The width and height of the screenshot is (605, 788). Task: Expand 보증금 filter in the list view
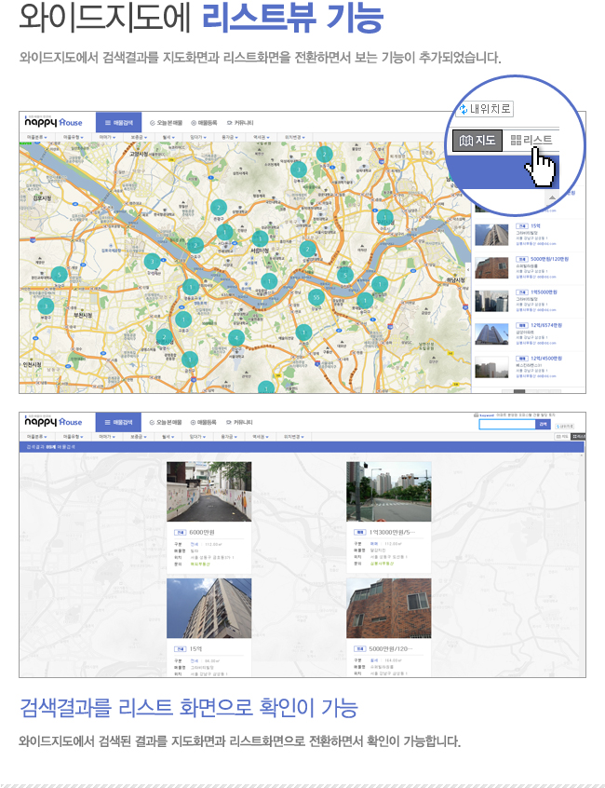click(139, 437)
